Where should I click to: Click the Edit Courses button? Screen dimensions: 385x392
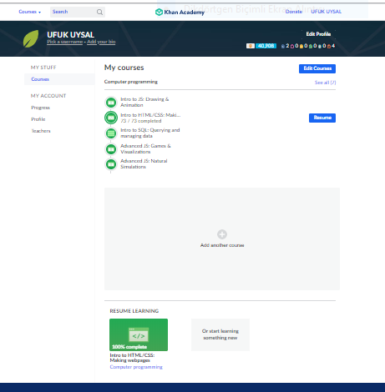point(317,68)
